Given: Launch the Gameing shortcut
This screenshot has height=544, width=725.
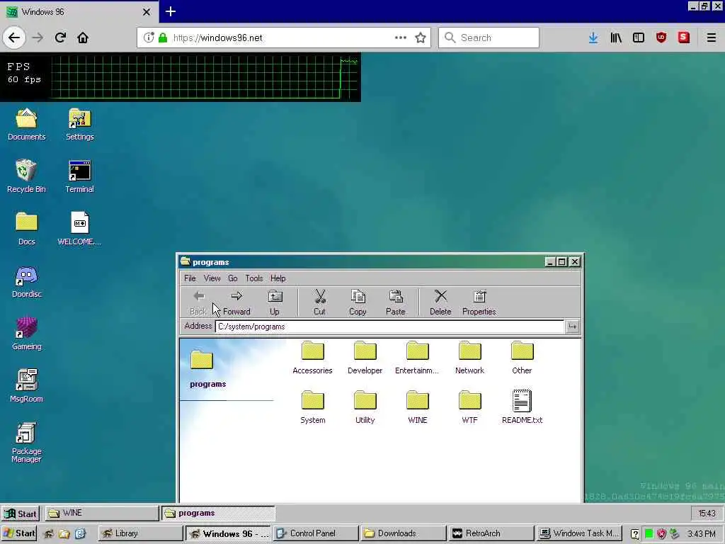Looking at the screenshot, I should point(26,334).
